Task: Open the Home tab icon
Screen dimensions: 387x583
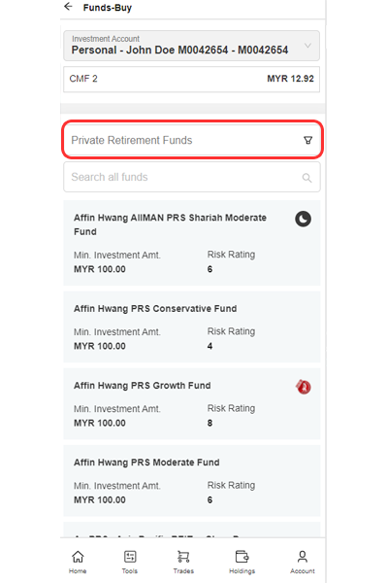Action: (78, 557)
